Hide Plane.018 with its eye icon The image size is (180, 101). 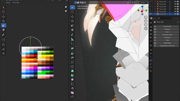(x=175, y=14)
